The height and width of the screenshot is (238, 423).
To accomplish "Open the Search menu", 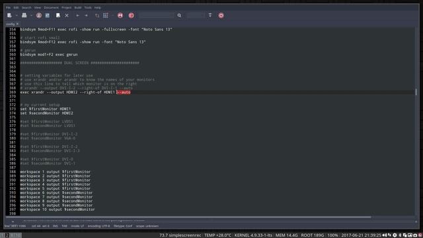I will point(26,7).
